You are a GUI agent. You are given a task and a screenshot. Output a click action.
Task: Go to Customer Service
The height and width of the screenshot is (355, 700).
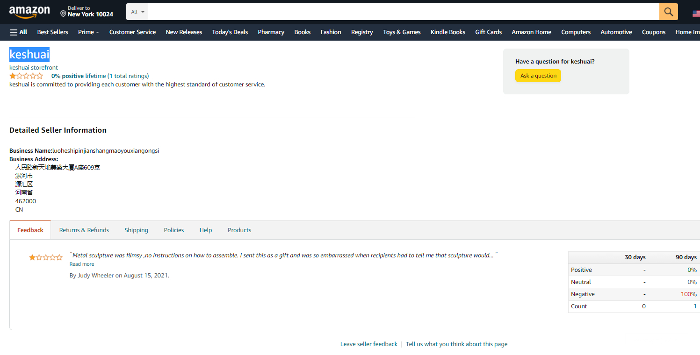(x=132, y=32)
